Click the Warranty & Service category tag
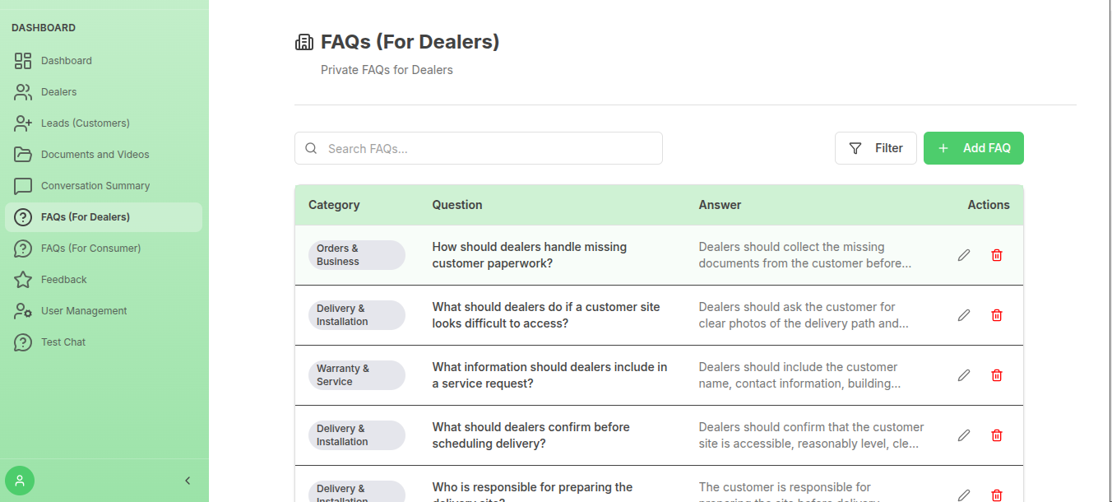Screen dimensions: 1112x502 pos(357,375)
